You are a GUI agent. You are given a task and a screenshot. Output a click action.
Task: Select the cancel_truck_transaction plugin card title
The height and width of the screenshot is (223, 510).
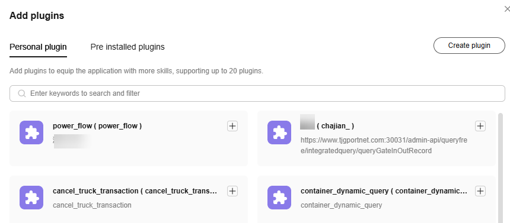tap(135, 191)
